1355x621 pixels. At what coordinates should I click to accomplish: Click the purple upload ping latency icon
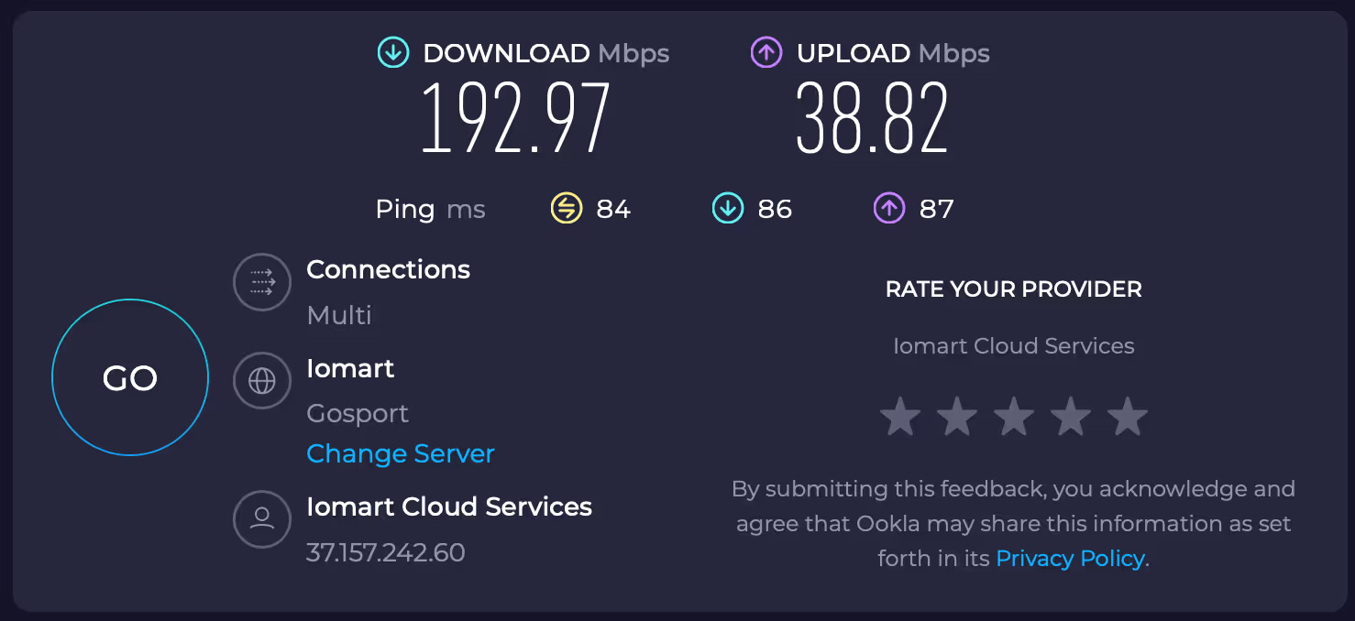pyautogui.click(x=889, y=209)
